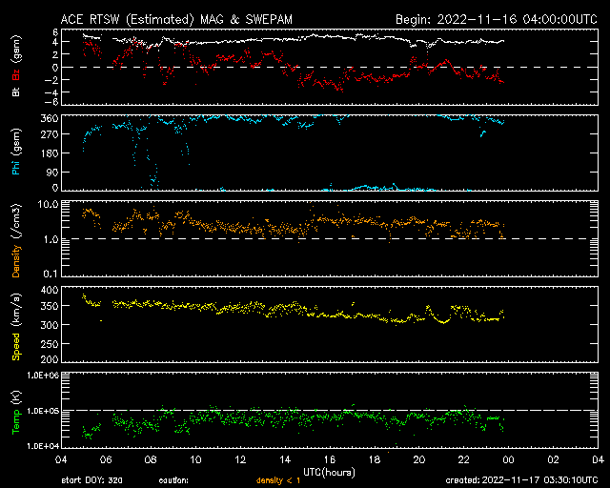Click the 350 tick on Speed axis
This screenshot has height=488, width=610.
click(50, 306)
